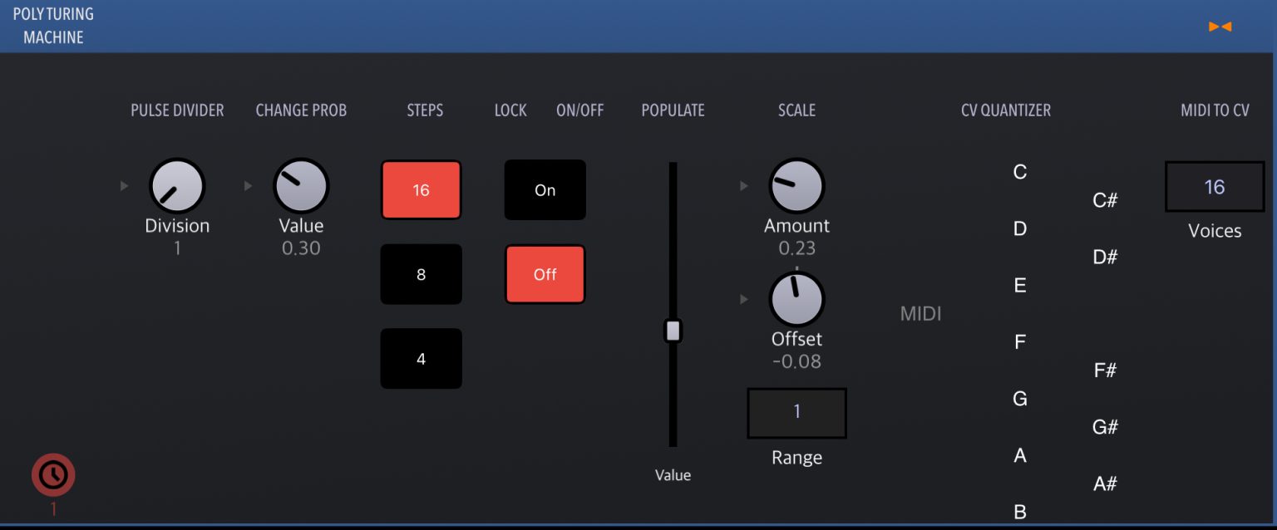
Task: Toggle note G# in the quantizer
Action: (x=1104, y=427)
